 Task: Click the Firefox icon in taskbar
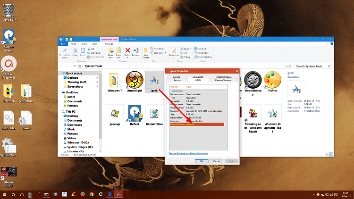pyautogui.click(x=83, y=194)
